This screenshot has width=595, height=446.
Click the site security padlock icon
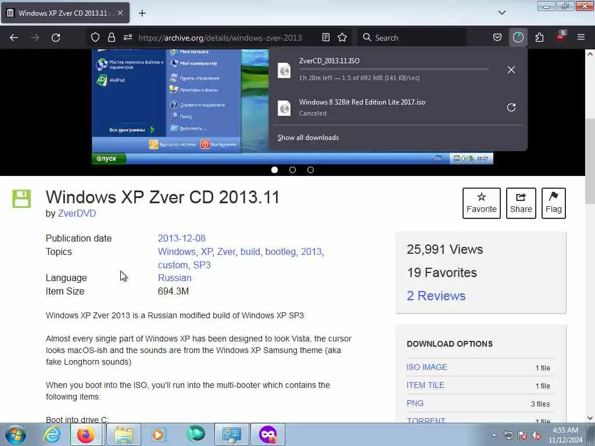pos(111,37)
